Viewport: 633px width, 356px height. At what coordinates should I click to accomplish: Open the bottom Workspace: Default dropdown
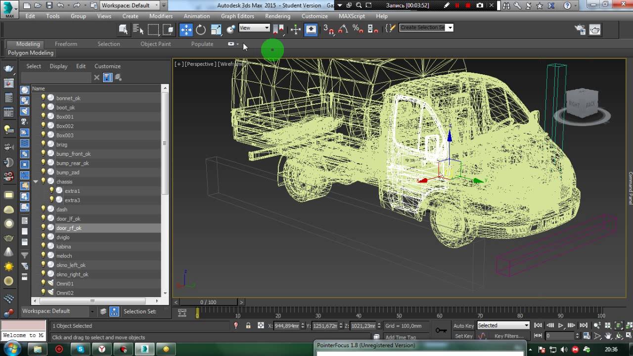tap(58, 311)
